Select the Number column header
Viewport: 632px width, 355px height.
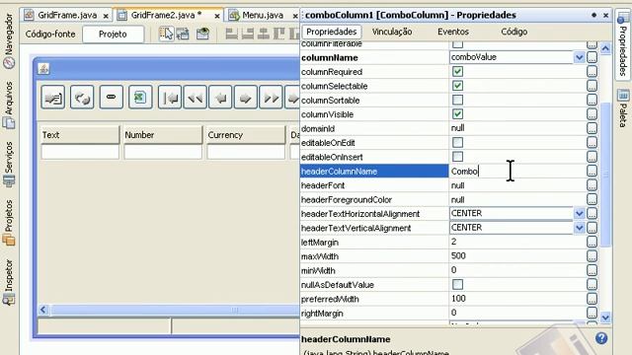[163, 135]
